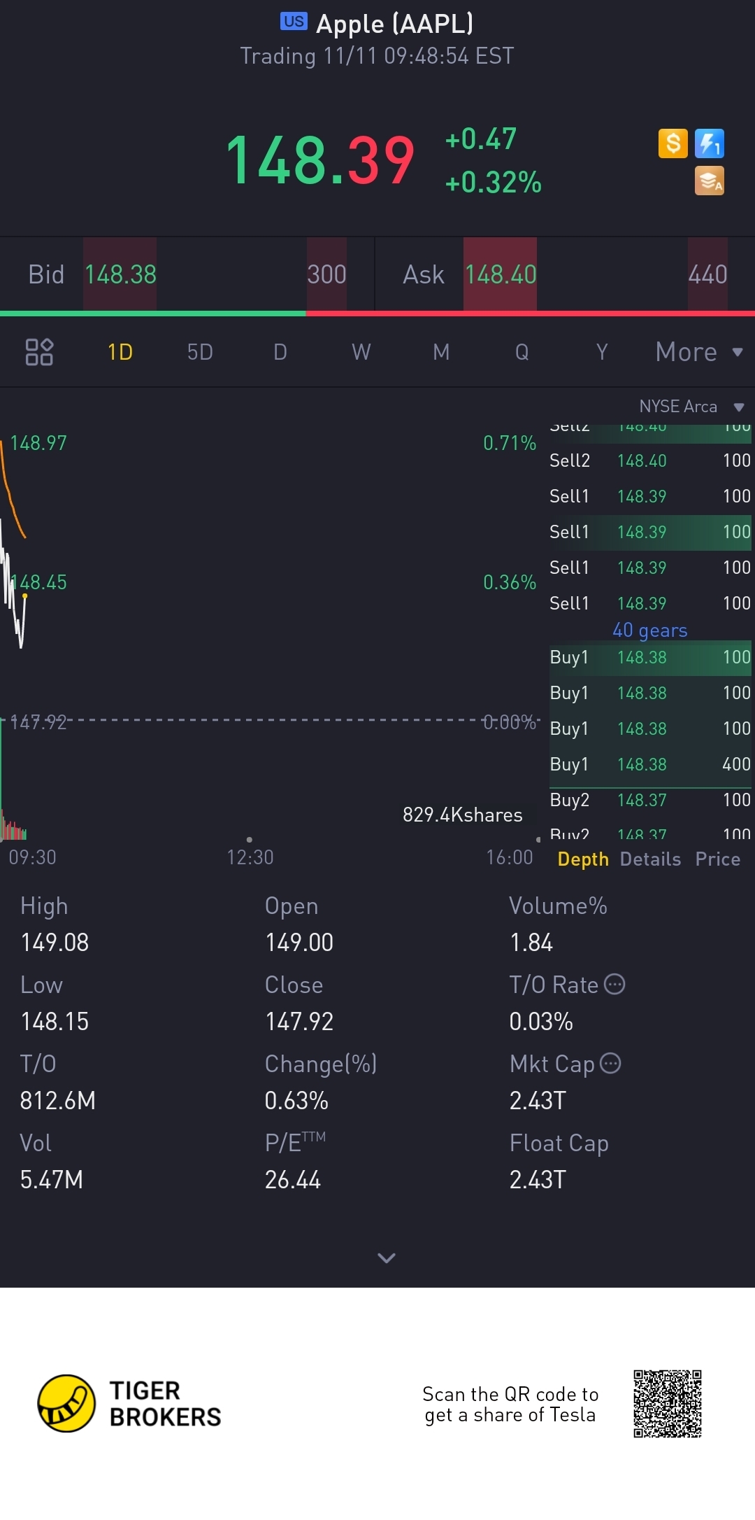Tap the T/O value 812.6M
The width and height of the screenshot is (755, 1520).
coord(58,1101)
